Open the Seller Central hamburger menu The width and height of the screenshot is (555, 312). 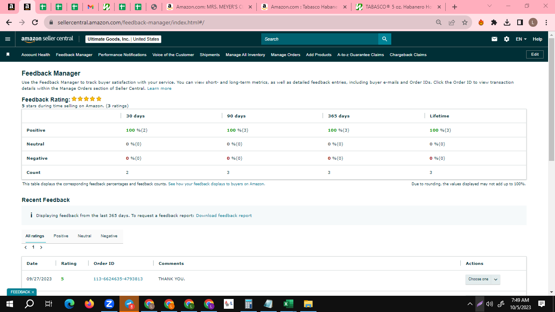pos(8,39)
